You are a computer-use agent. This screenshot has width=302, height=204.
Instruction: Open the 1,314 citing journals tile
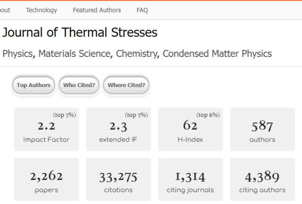click(191, 180)
